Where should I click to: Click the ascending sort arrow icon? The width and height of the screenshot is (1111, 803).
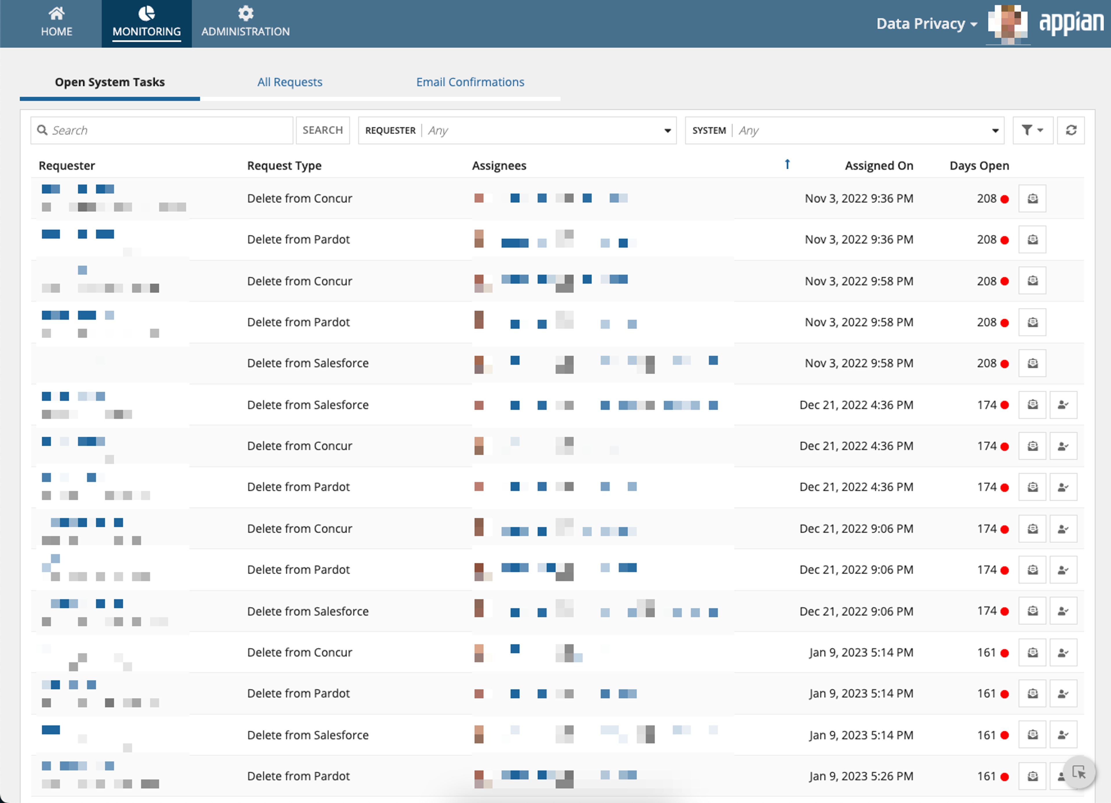(787, 164)
